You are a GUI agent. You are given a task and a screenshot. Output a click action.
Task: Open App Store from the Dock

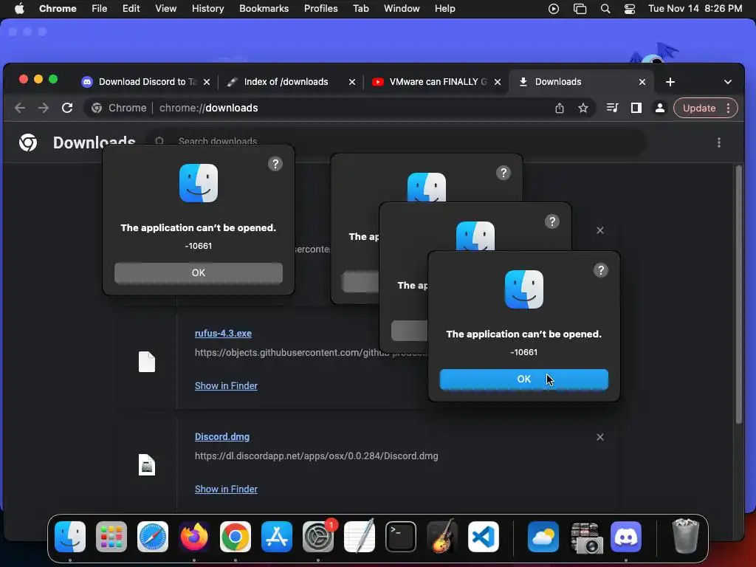277,537
